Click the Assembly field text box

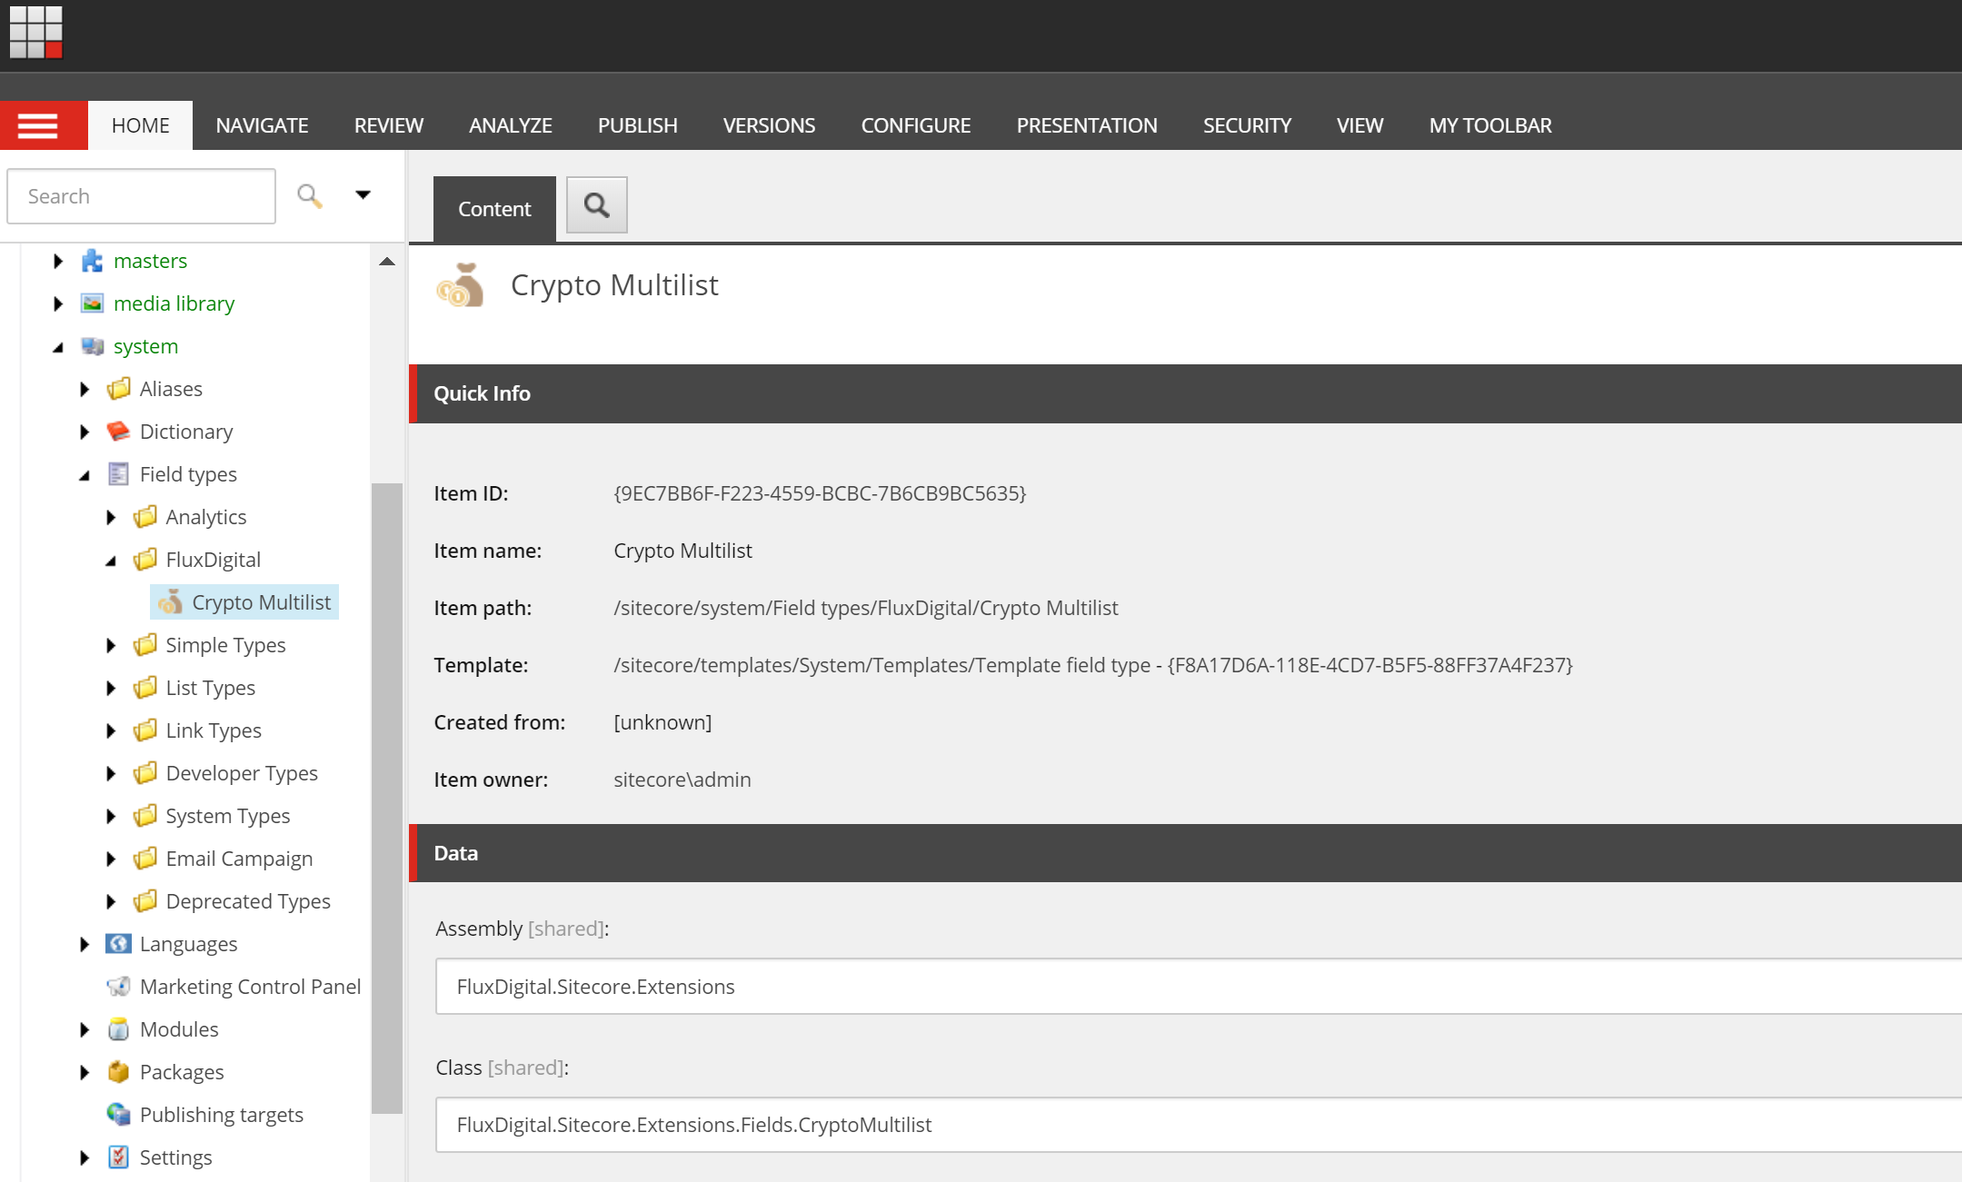(1198, 987)
